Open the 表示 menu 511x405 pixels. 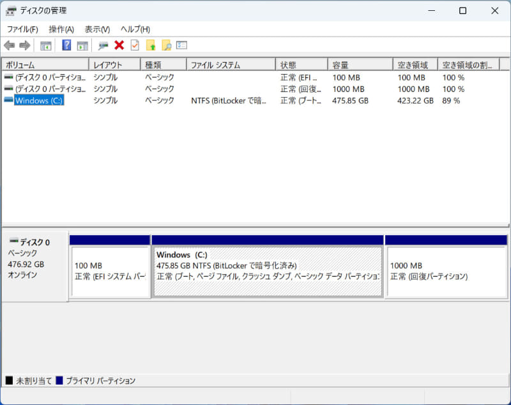96,29
